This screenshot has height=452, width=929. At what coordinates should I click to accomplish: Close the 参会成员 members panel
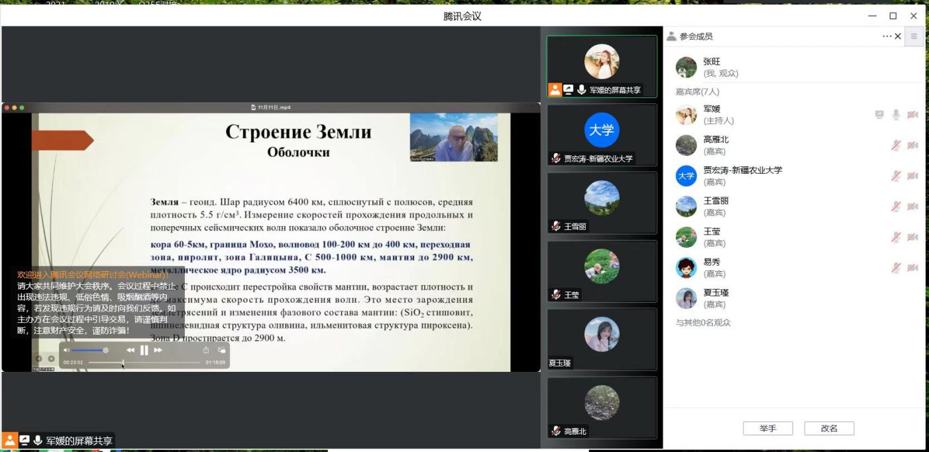pyautogui.click(x=898, y=36)
